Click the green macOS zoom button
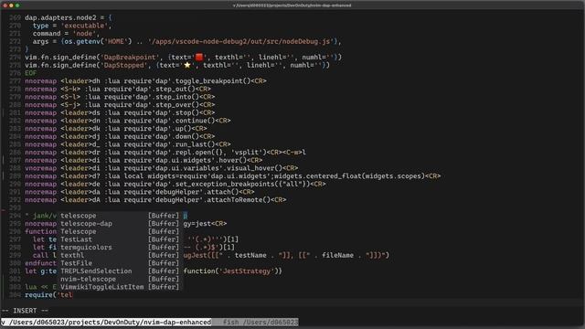Viewport: 585px width, 329px height. [17, 5]
